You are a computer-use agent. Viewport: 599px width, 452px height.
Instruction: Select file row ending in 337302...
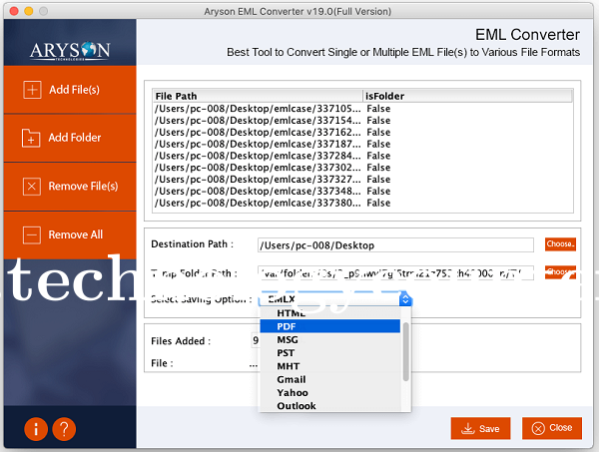[x=363, y=168]
